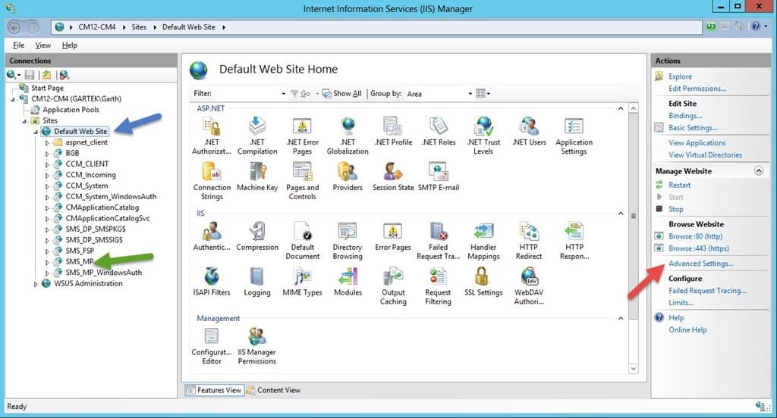Expand the CCM_CLIENT application node

click(x=47, y=164)
